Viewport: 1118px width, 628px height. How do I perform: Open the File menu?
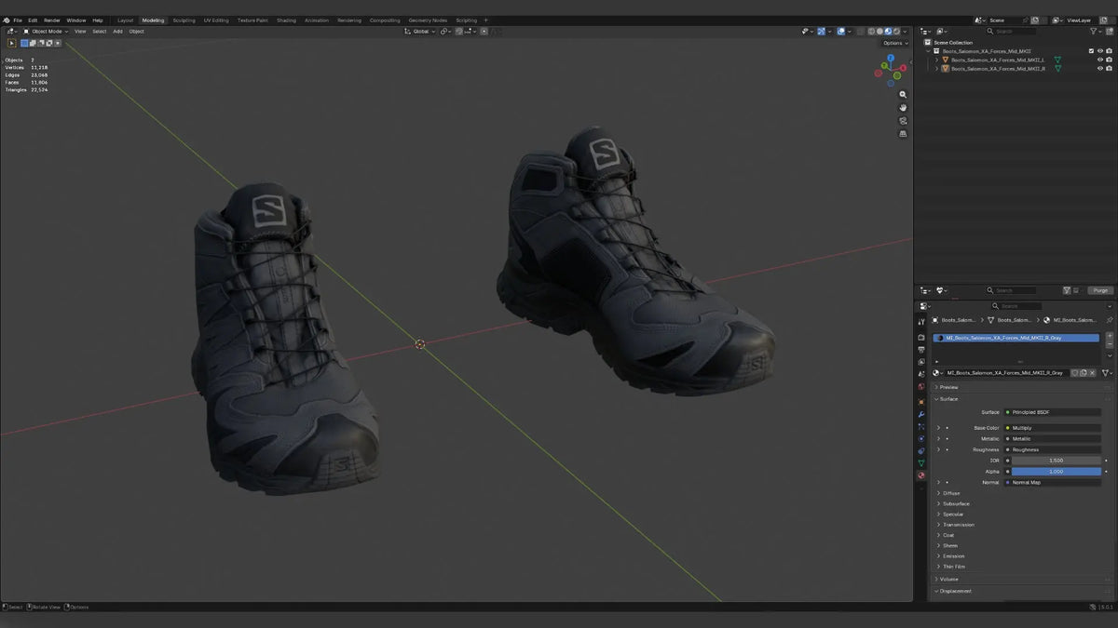(19, 20)
